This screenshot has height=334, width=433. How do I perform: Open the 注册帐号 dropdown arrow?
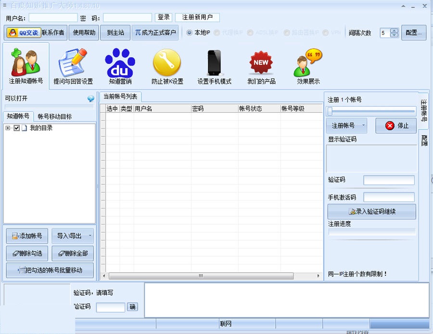pos(363,126)
